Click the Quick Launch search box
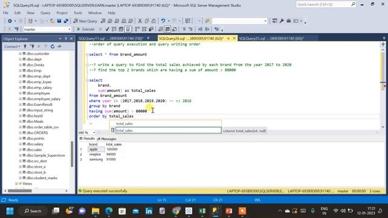 tap(326, 4)
